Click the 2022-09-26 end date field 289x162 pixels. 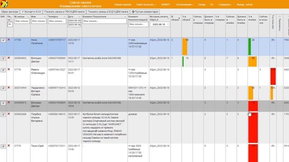pyautogui.click(x=75, y=25)
